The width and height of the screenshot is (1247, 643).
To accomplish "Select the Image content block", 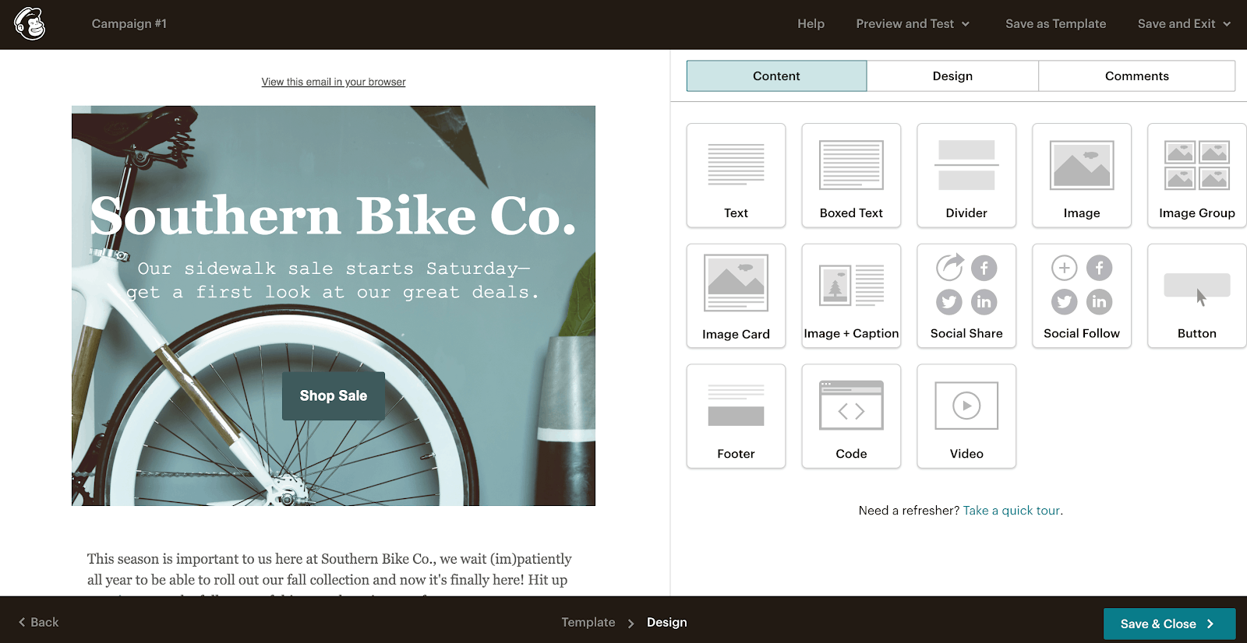I will 1082,175.
